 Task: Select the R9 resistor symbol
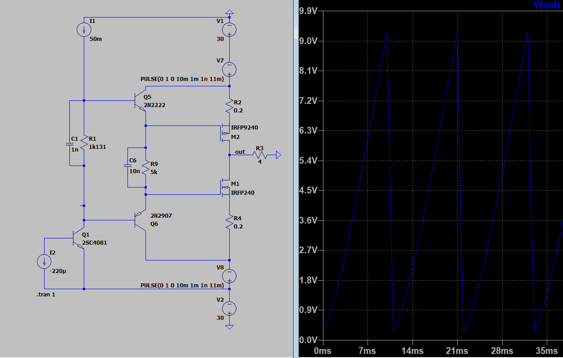coord(145,167)
